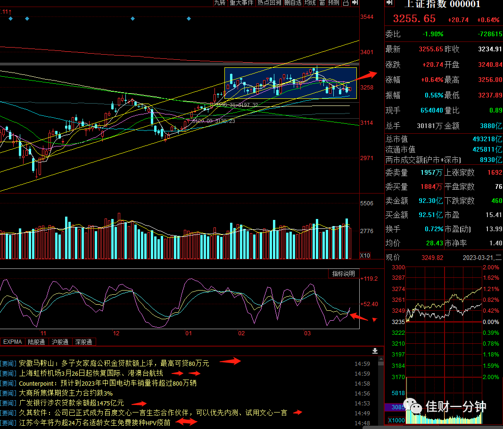The width and height of the screenshot is (503, 429).
Task: Click the download arrow icon above news list
Action: coord(375,351)
